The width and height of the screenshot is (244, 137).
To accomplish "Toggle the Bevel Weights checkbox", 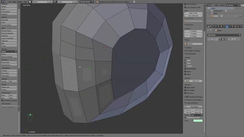I will [x=185, y=68].
